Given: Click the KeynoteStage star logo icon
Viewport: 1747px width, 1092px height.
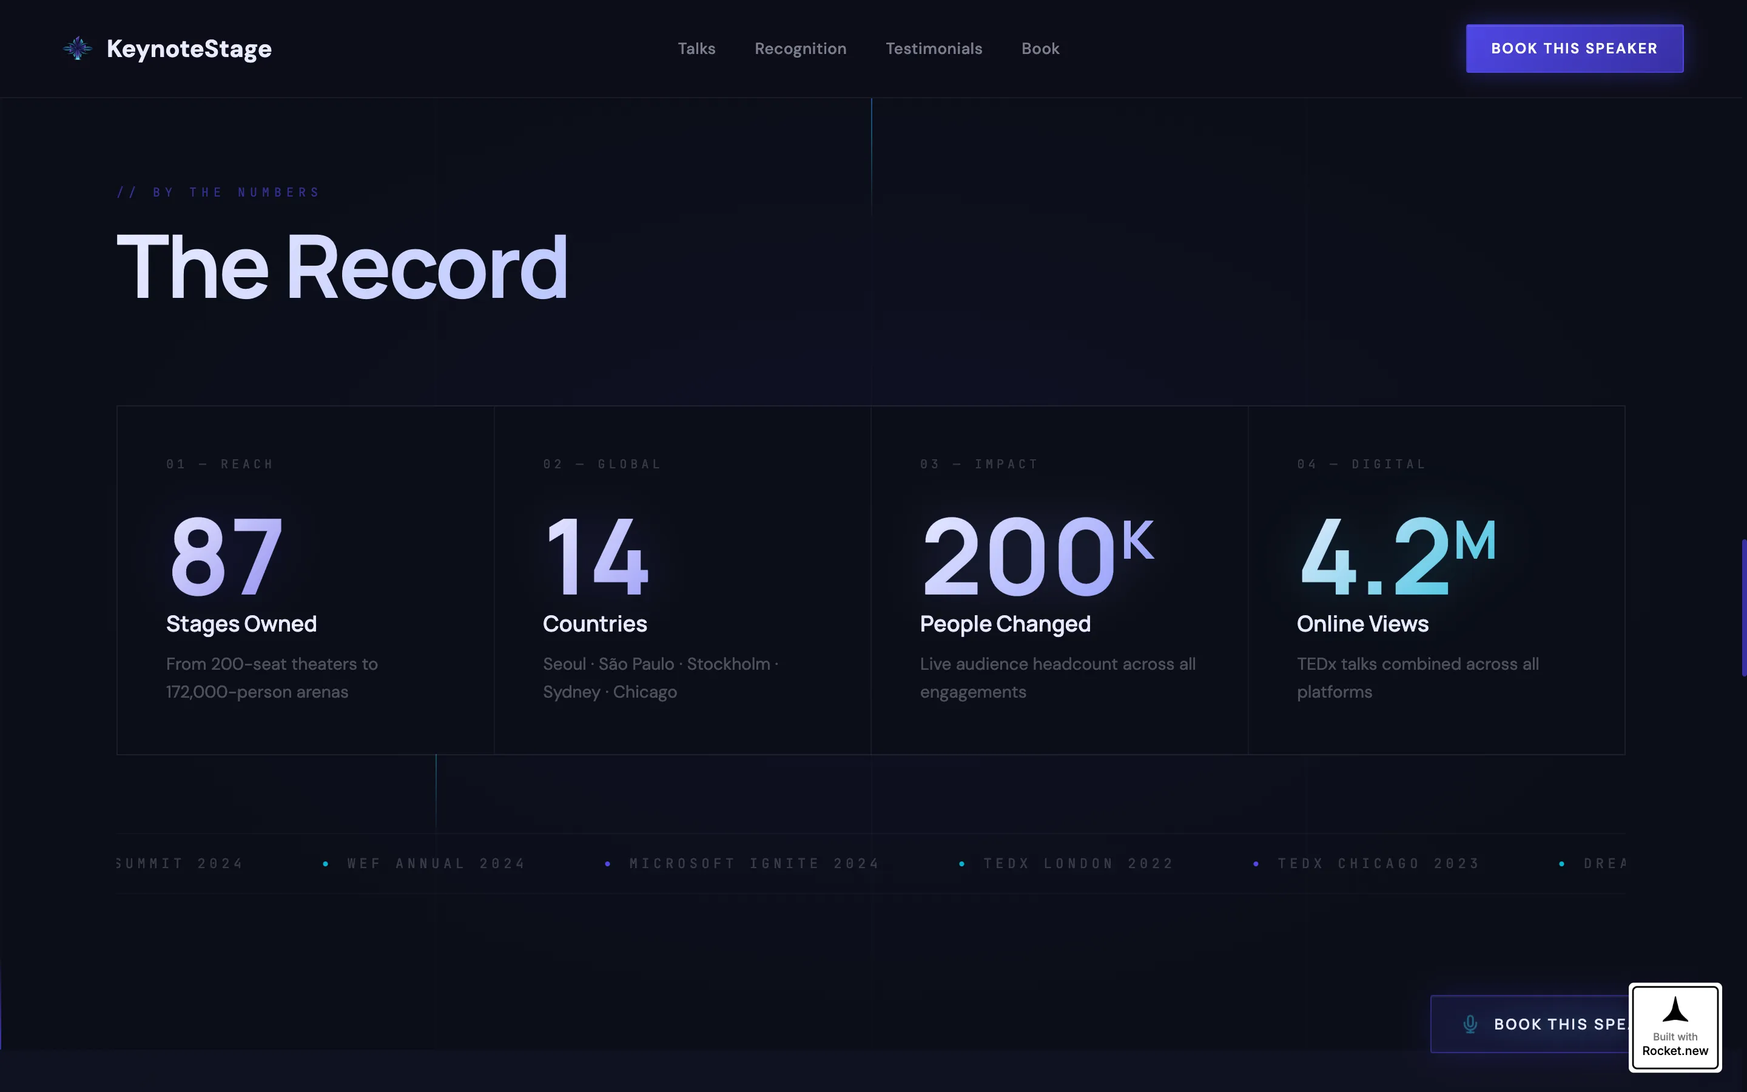Looking at the screenshot, I should click(x=77, y=49).
